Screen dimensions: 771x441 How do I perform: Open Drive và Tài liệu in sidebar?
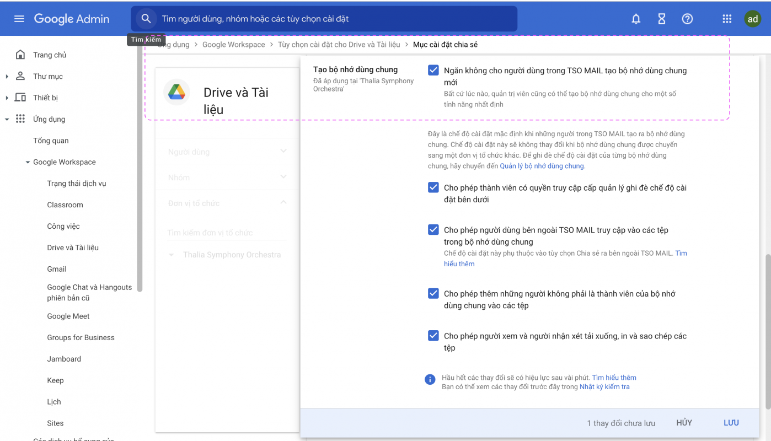point(73,248)
